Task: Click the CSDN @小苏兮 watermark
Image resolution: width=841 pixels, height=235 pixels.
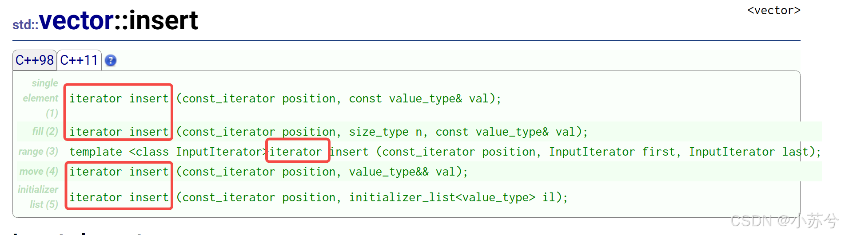Action: [x=784, y=221]
